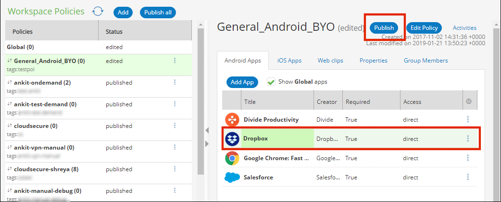Open three-dot menu for ankit-ondemand policy

[175, 83]
